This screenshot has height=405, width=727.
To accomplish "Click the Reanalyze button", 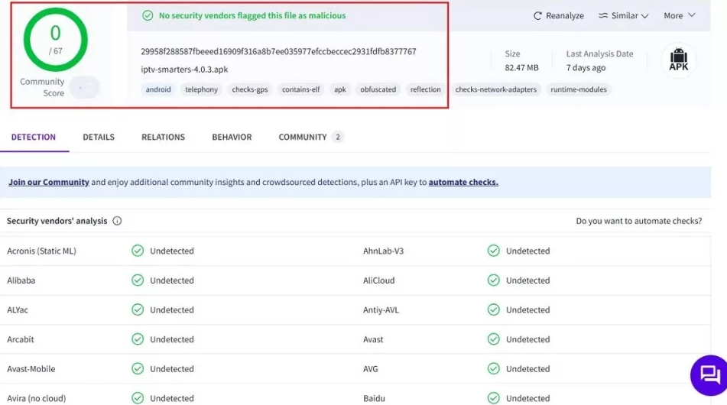I will coord(559,16).
